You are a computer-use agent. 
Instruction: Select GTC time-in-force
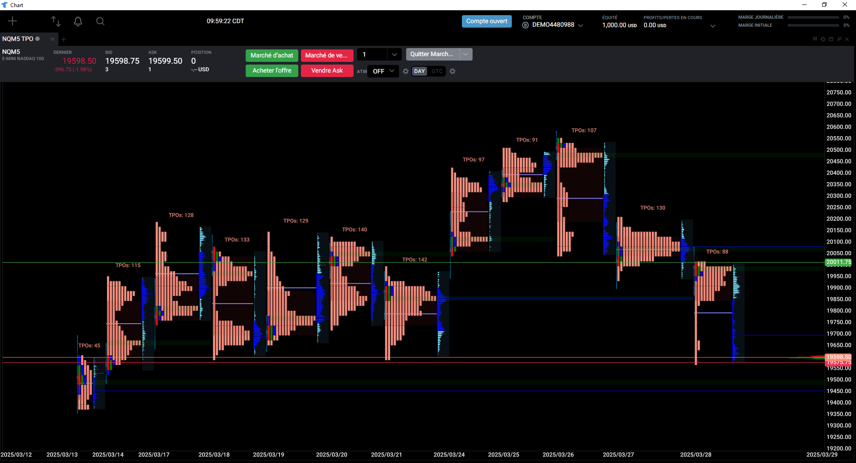pyautogui.click(x=437, y=71)
